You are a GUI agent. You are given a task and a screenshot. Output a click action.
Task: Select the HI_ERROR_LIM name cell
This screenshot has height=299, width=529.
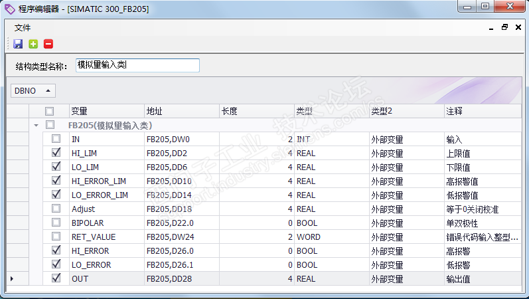pyautogui.click(x=107, y=181)
